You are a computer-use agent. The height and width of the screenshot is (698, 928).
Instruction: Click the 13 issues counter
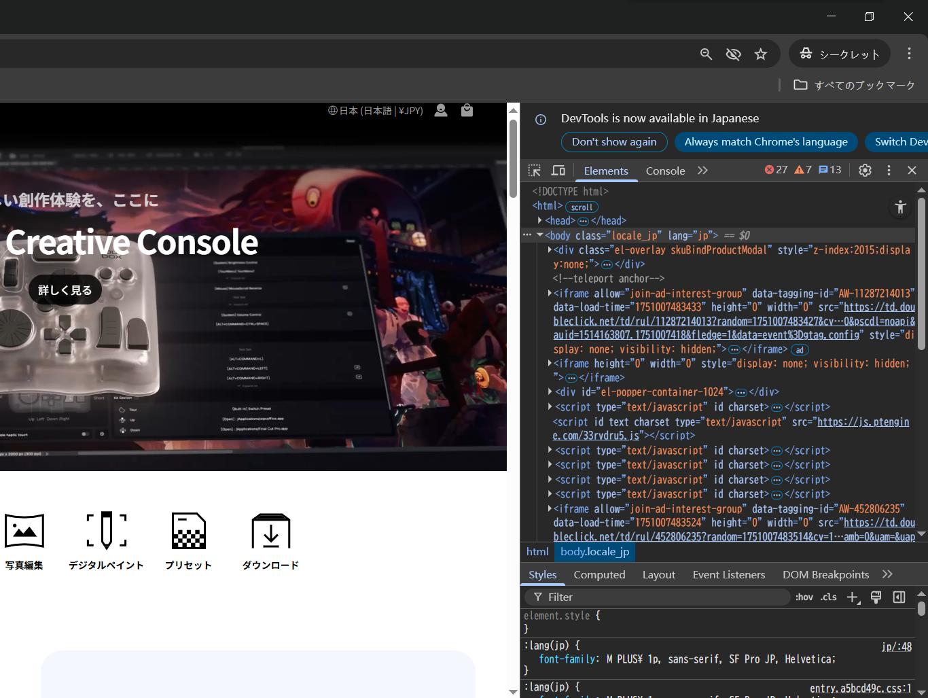[x=830, y=170]
